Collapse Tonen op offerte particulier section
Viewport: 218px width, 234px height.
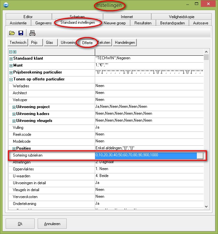[11, 79]
